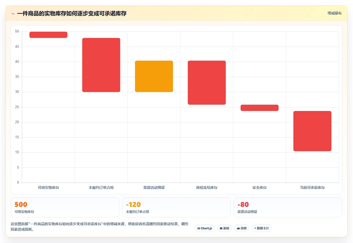Click the description paragraph starting 这张图拆解
This screenshot has width=353, height=243.
click(100, 227)
